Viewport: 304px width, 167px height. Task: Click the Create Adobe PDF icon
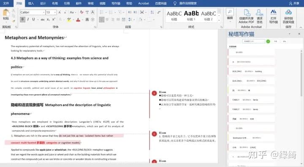[x=246, y=16]
